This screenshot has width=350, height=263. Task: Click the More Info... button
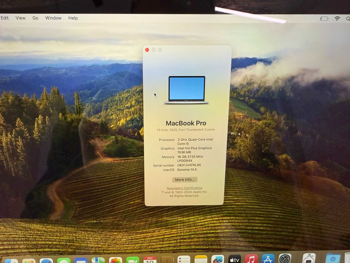coord(185,180)
